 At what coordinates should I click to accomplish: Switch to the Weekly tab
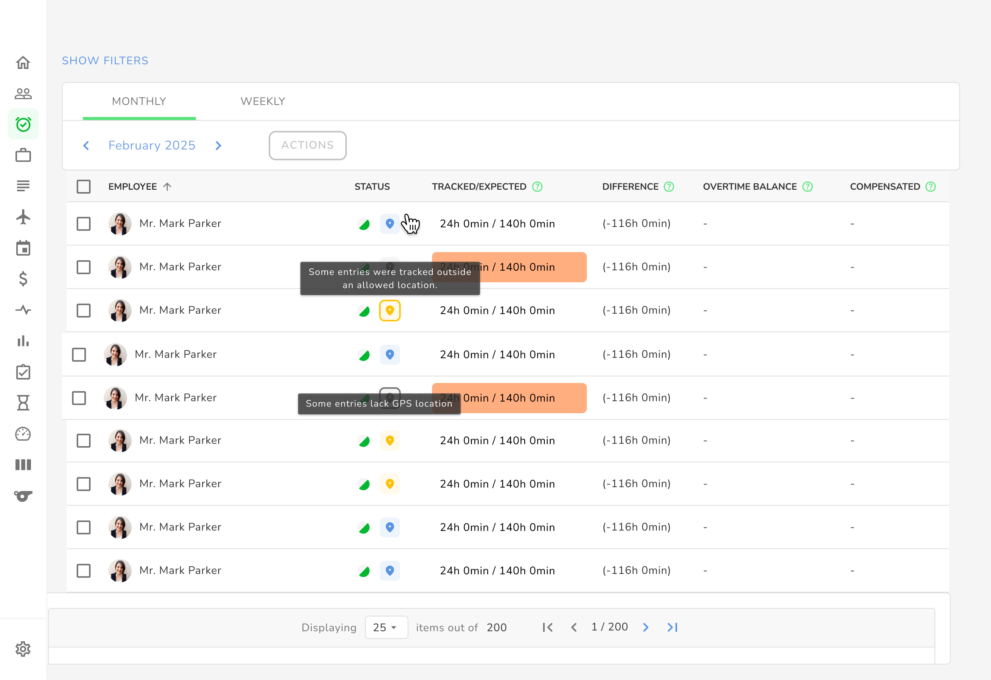coord(263,101)
